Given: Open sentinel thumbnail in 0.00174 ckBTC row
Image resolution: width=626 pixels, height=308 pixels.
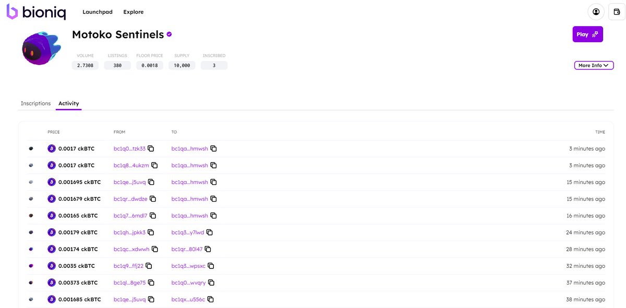Looking at the screenshot, I should 31,249.
